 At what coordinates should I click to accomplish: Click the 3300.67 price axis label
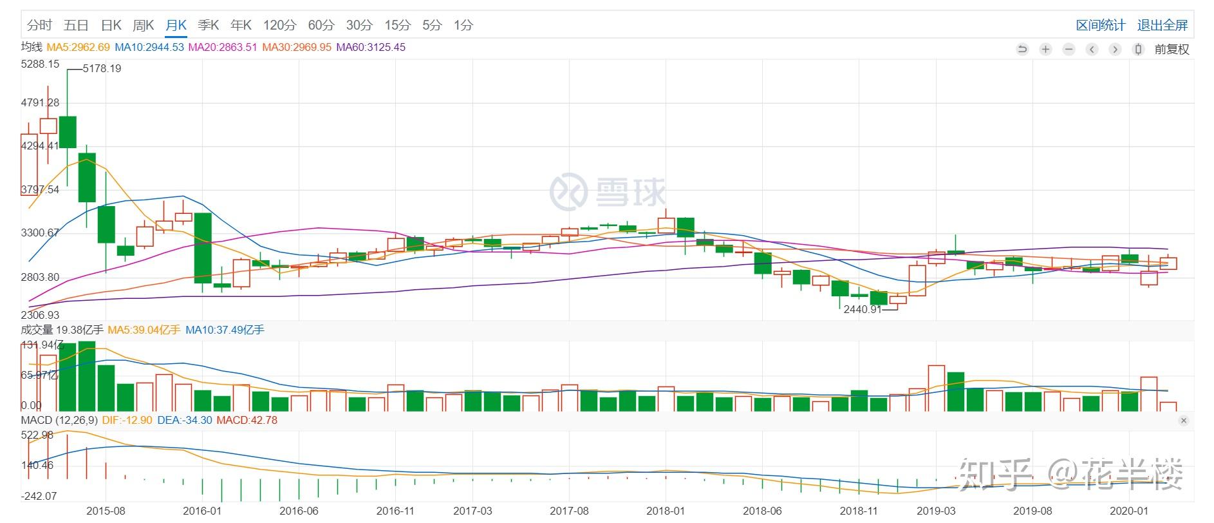tap(40, 233)
